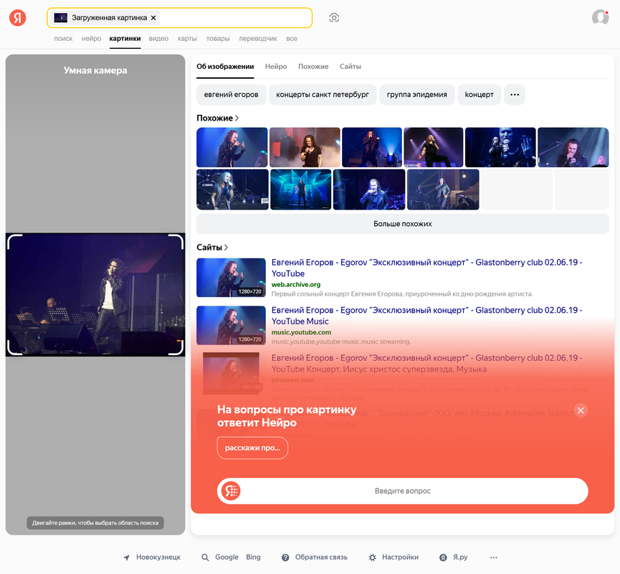Click the top-left crop frame corner handle

pos(14,241)
